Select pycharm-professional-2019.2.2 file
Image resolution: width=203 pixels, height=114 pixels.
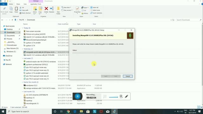point(37,65)
